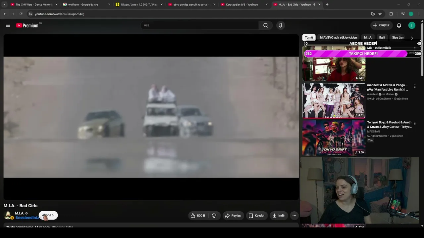This screenshot has width=424, height=238.
Task: Click the YouTube search field
Action: [x=199, y=25]
